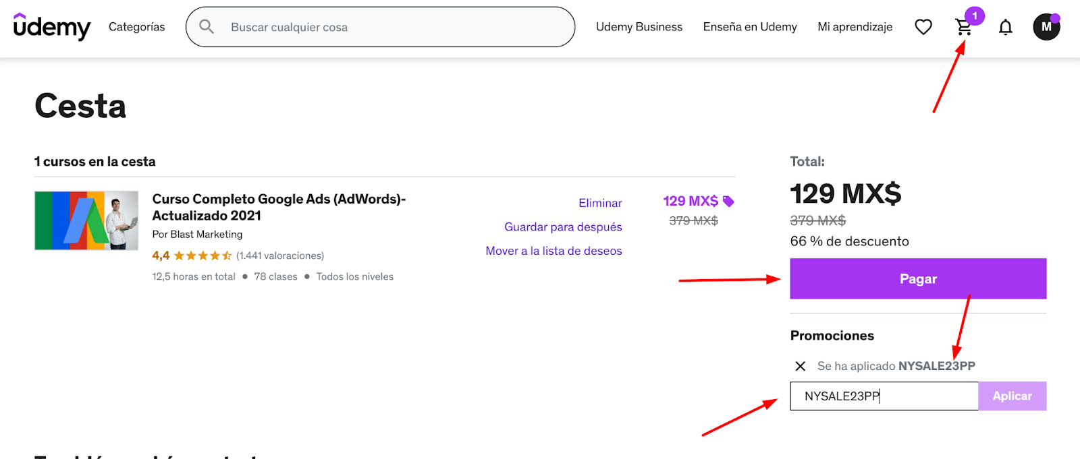Click the Todos los niveles text

(354, 276)
